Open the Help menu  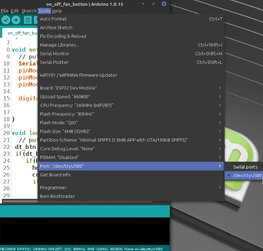[x=57, y=11]
